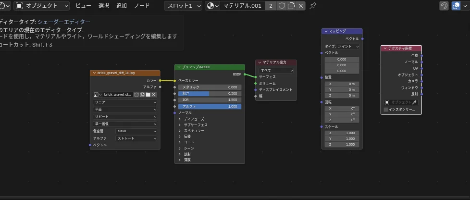
Task: Unlink the brick_gravel image with X
Action: pos(154,95)
